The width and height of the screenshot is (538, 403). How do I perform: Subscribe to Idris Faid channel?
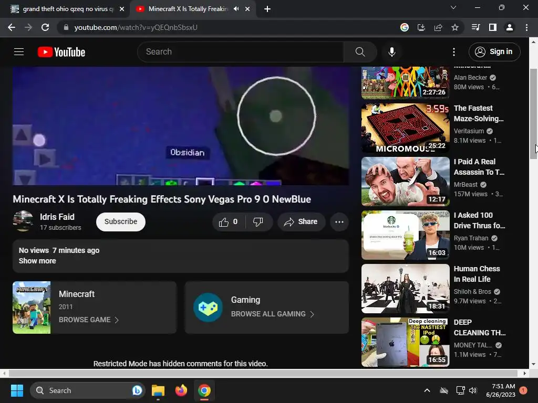121,222
